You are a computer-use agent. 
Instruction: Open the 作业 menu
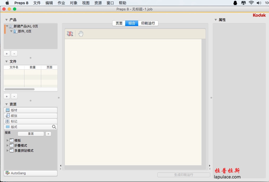pyautogui.click(x=61, y=3)
